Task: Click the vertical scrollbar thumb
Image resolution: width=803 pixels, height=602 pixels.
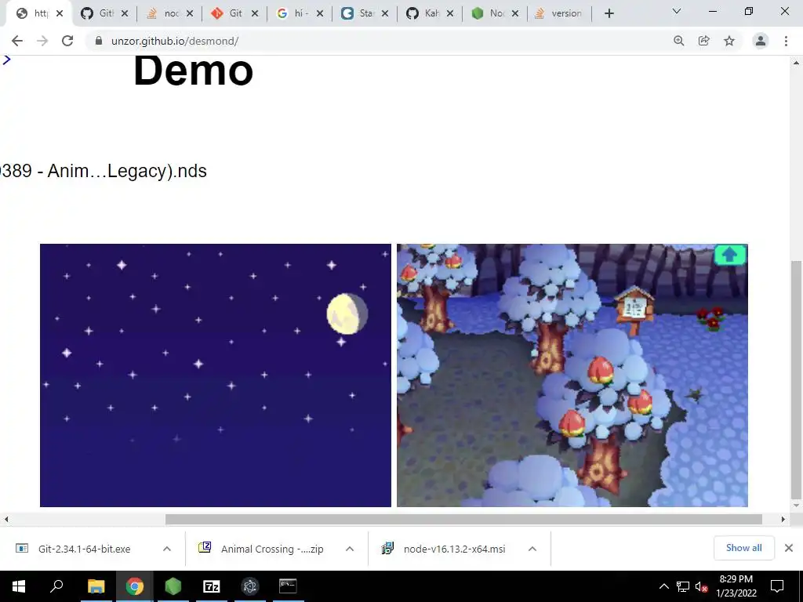Action: pos(796,380)
